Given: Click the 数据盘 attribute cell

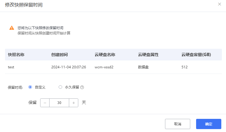Looking at the screenshot, I should (143, 67).
